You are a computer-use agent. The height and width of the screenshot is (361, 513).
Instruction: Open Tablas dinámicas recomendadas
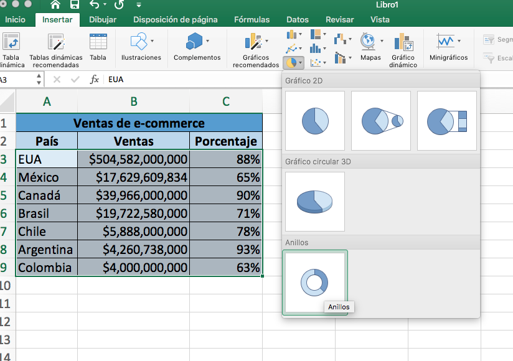click(x=57, y=50)
